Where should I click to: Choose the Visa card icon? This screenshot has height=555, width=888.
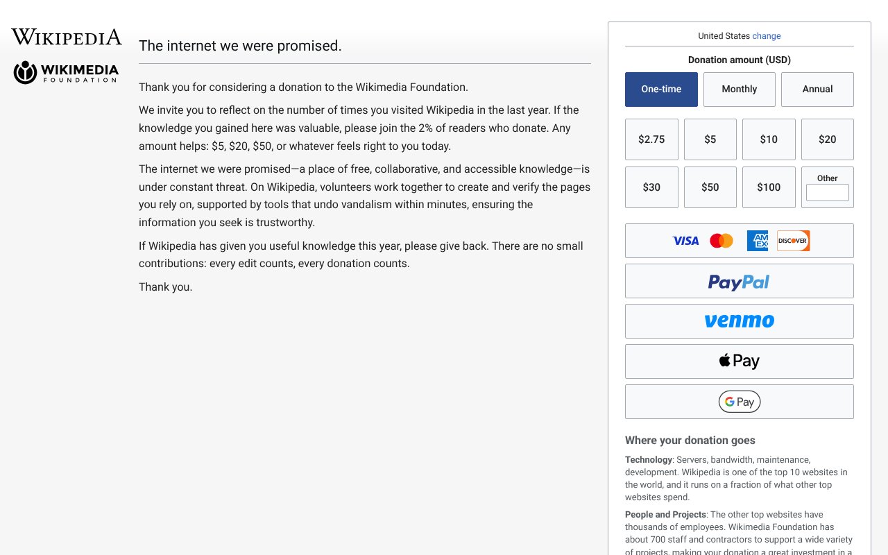(685, 241)
